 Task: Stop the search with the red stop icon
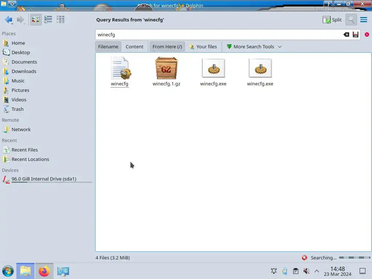tap(304, 258)
